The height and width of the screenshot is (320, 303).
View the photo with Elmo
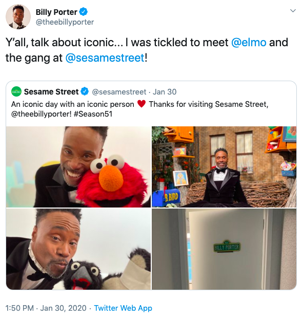pos(78,167)
